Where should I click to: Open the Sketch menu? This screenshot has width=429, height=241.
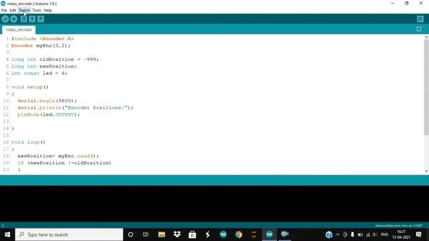click(x=24, y=11)
